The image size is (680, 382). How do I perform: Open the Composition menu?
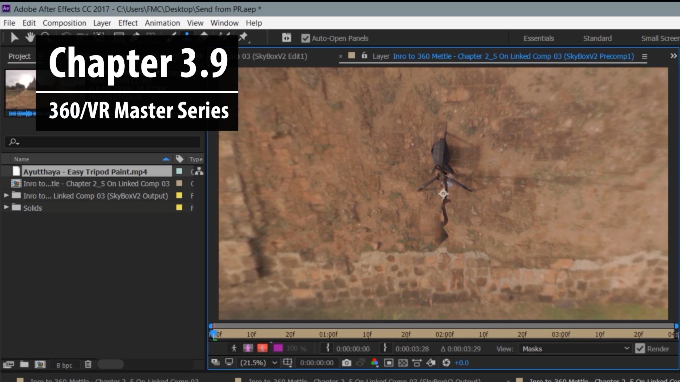pos(64,23)
